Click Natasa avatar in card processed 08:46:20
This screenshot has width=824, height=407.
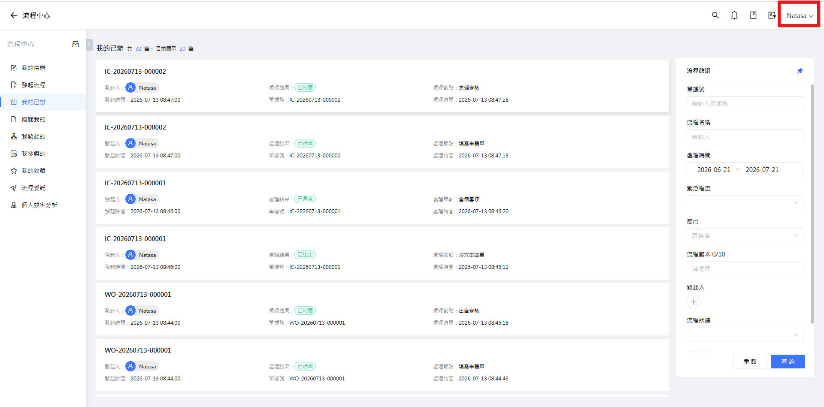pyautogui.click(x=130, y=199)
